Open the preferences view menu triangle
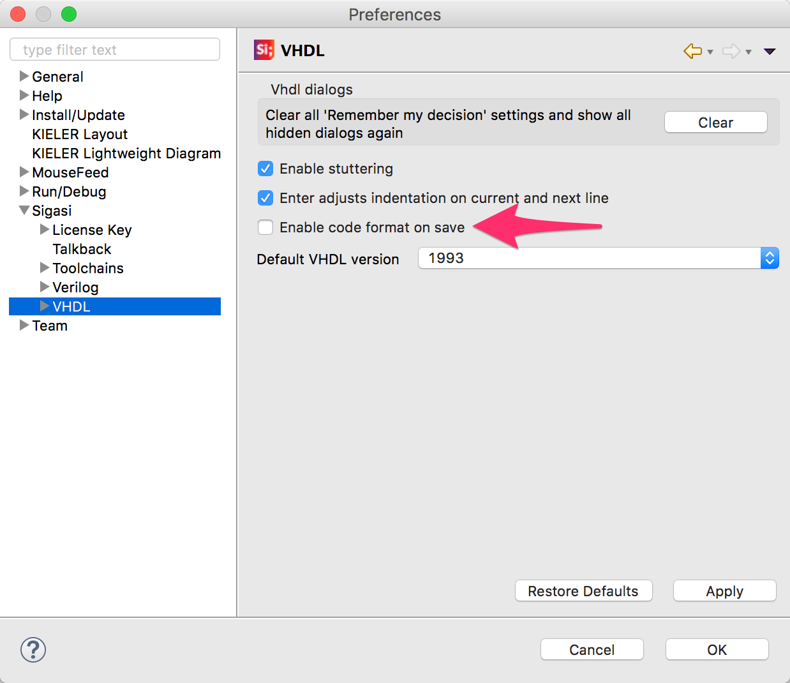790x683 pixels. click(770, 52)
